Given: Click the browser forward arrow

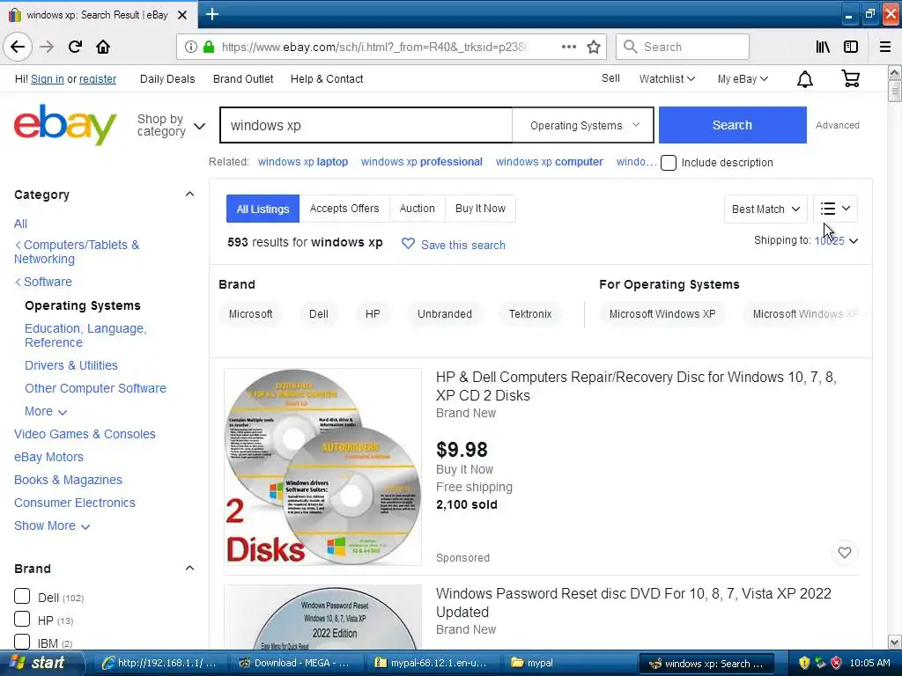Looking at the screenshot, I should (47, 47).
